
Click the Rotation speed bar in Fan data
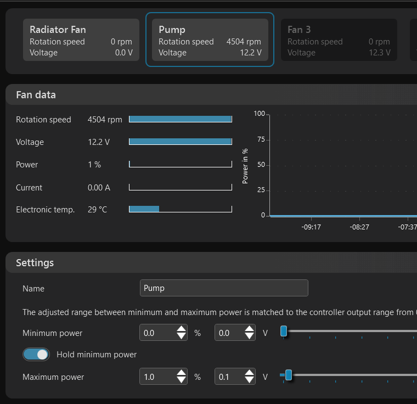[180, 119]
